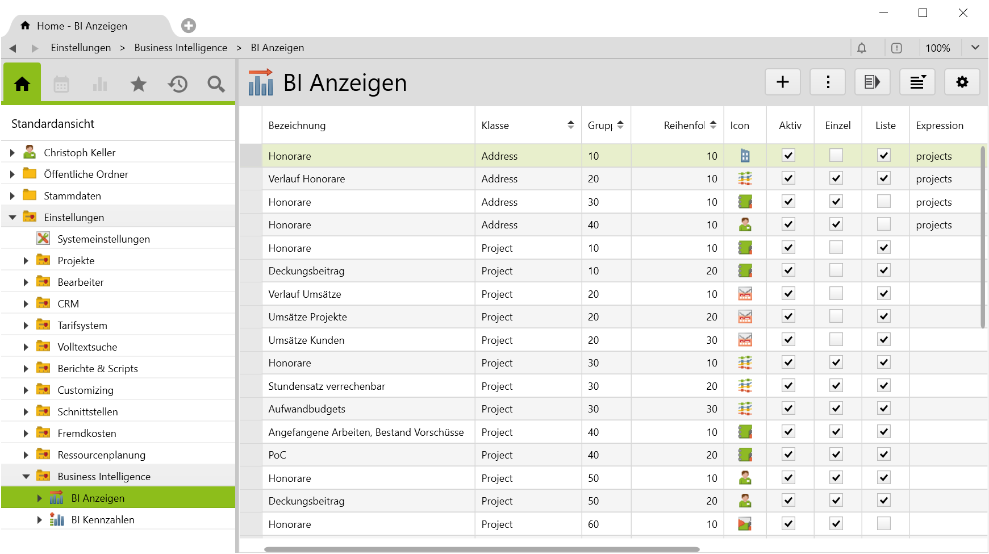Open the zoom level dropdown arrow

coord(975,48)
